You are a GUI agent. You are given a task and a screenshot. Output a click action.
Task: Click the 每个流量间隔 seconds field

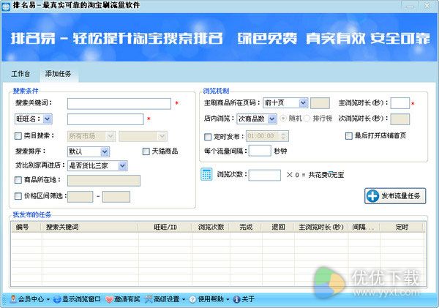point(260,151)
